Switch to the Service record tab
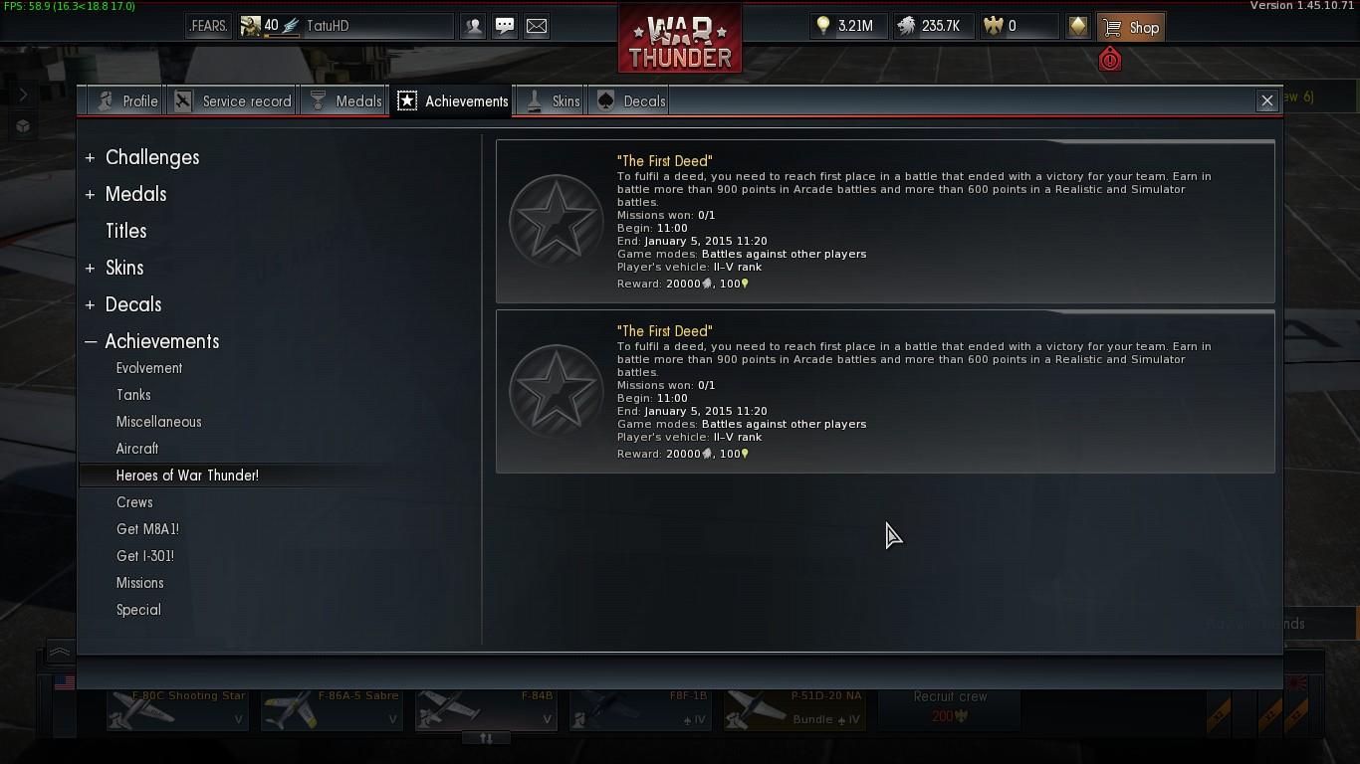Image resolution: width=1360 pixels, height=764 pixels. pyautogui.click(x=233, y=101)
